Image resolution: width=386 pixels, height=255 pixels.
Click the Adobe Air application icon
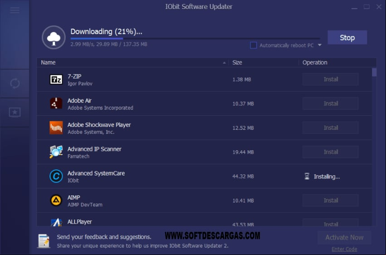(x=56, y=103)
